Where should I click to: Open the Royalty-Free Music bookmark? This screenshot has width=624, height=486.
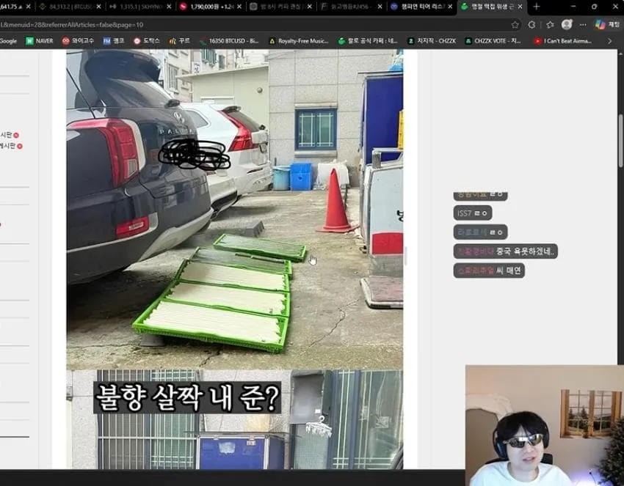point(299,41)
